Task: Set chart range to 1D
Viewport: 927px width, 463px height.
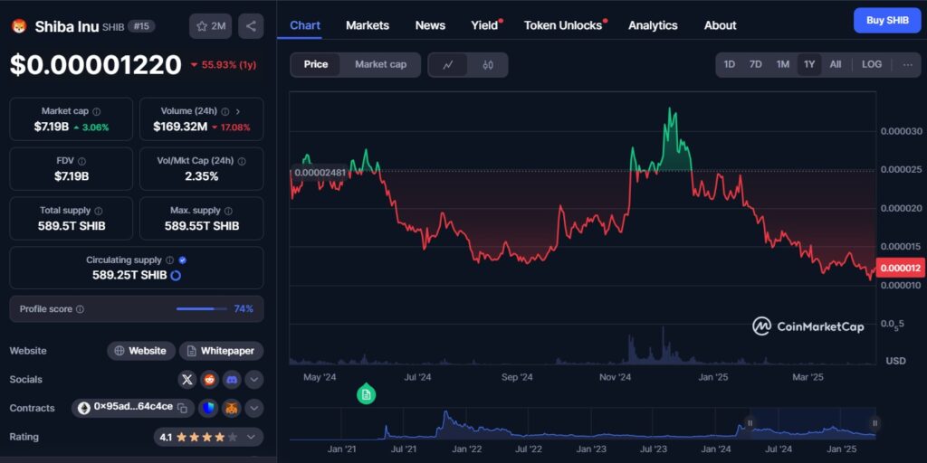Action: click(x=730, y=64)
